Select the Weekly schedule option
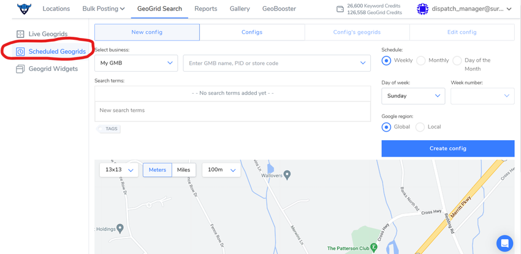521x254 pixels. [x=386, y=61]
